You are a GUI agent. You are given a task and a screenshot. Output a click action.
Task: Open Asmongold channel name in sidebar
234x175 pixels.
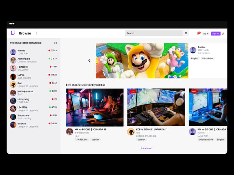click(24, 59)
